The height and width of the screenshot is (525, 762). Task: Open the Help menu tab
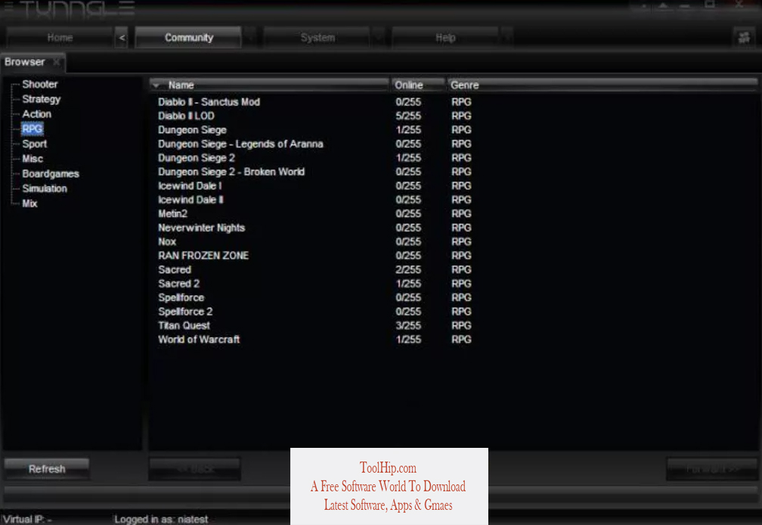(x=445, y=37)
